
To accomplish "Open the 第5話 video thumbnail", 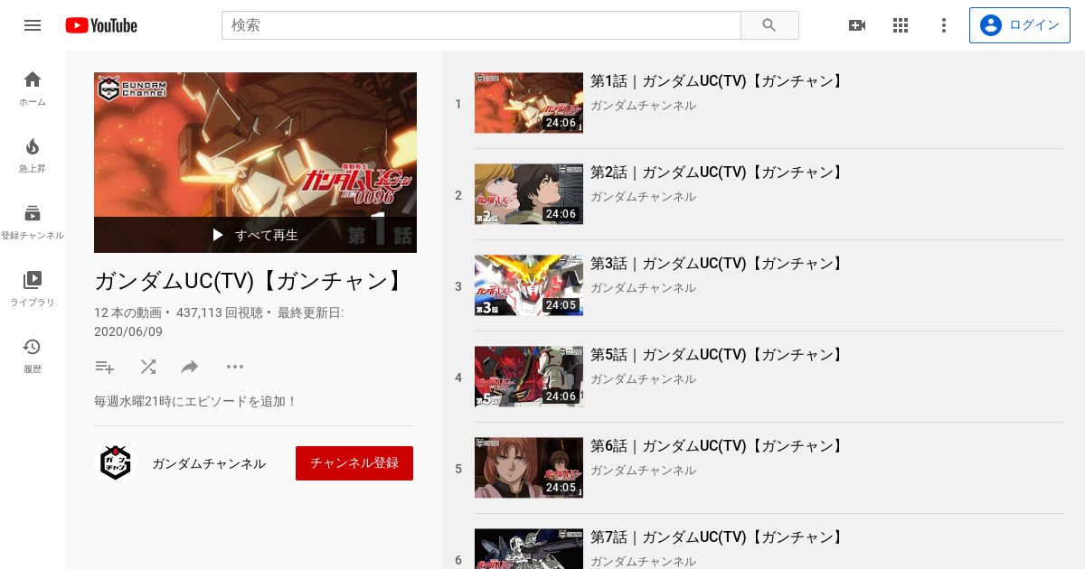I will (x=529, y=377).
